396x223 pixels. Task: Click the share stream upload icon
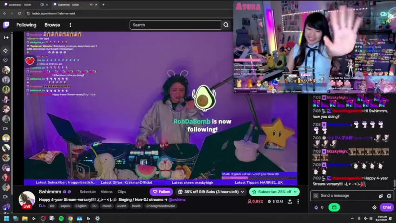(290, 201)
